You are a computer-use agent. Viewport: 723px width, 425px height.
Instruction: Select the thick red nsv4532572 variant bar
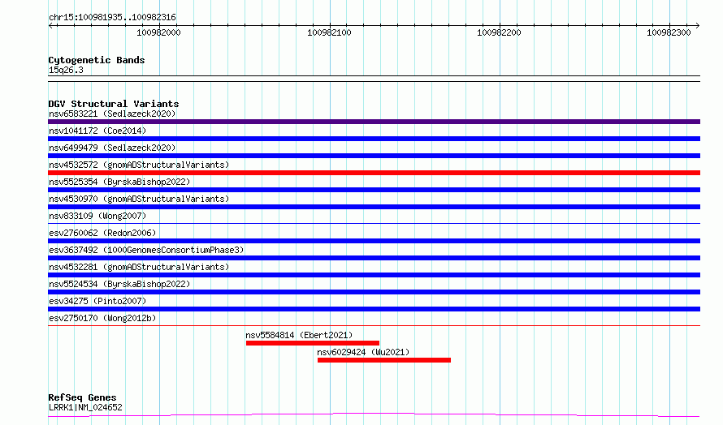374,173
